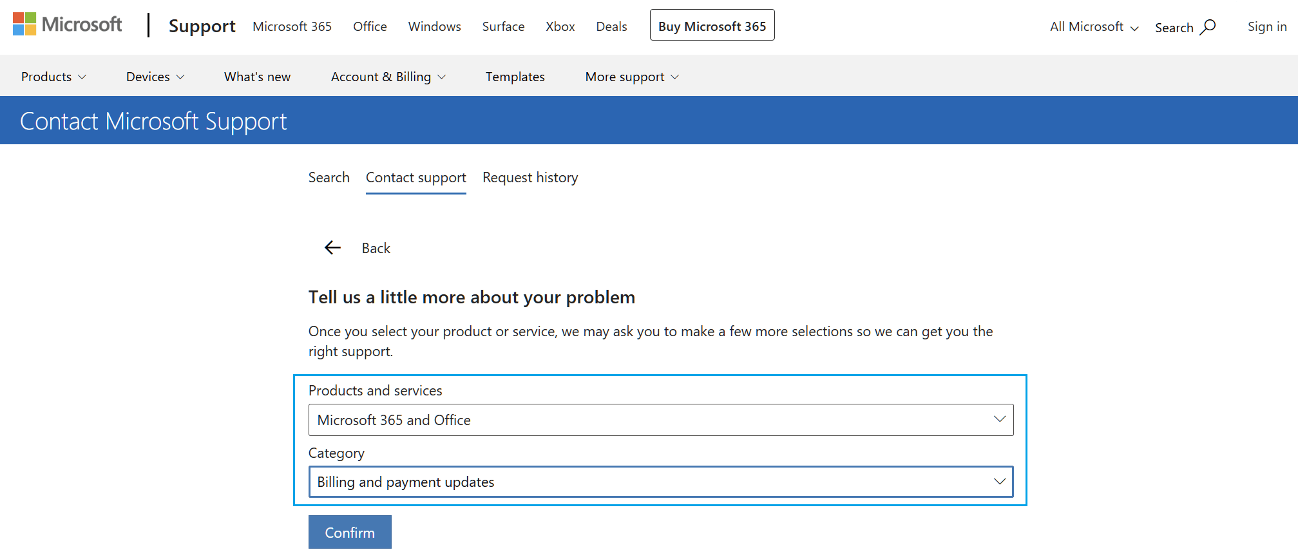Switch to the Request history tab
The image size is (1298, 559).
530,178
